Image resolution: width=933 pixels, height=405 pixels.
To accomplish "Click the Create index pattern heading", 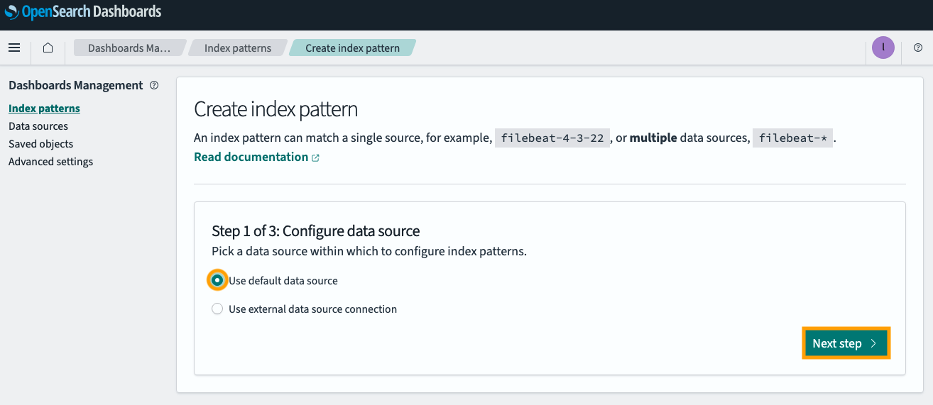I will click(x=275, y=109).
